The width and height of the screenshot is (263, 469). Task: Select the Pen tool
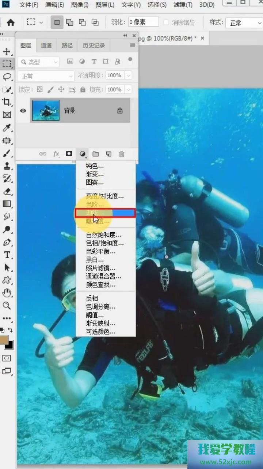click(7, 242)
